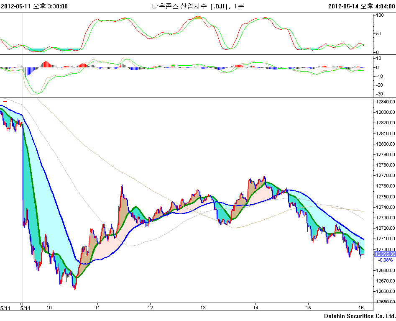396x321 pixels.
Task: Click the current price tag 12,695.35
Action: [385, 254]
